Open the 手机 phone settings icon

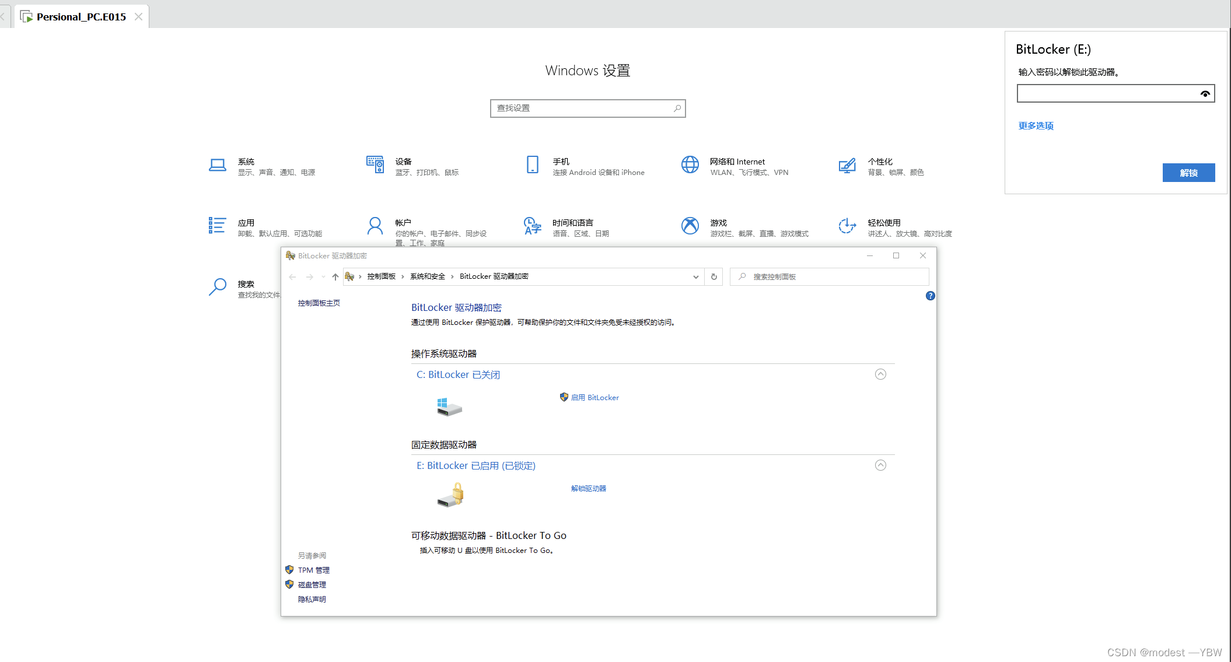(532, 165)
